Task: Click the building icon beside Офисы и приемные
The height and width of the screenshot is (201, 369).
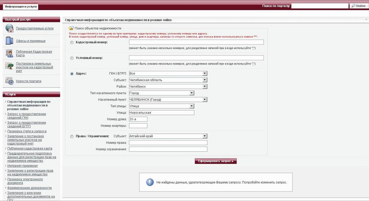Action: (x=10, y=41)
